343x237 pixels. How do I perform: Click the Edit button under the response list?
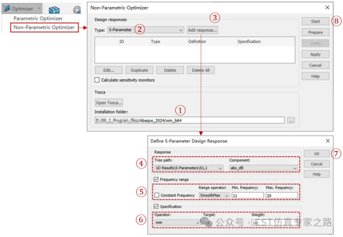(109, 70)
